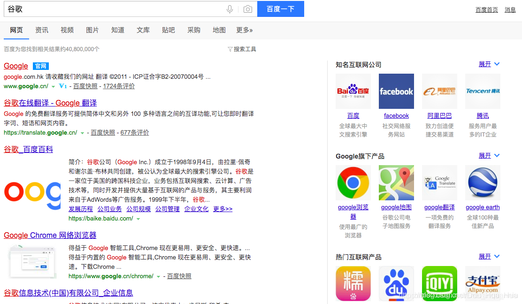Image resolution: width=522 pixels, height=304 pixels.
Task: Click the google earth globe icon
Action: [x=483, y=182]
